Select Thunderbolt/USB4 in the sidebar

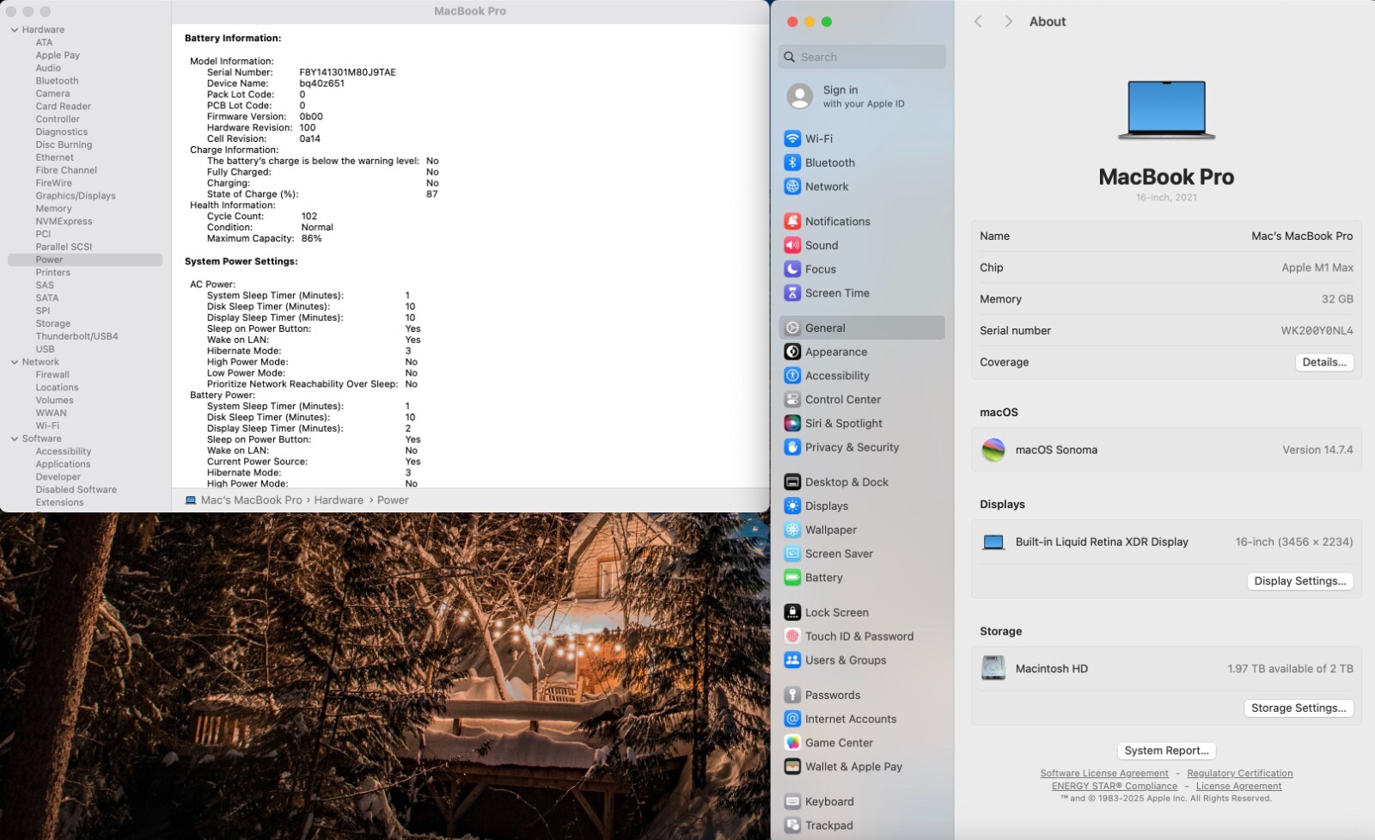76,336
